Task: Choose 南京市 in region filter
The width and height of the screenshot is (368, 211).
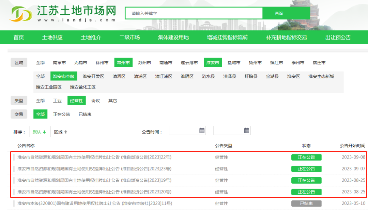Action: (x=59, y=63)
